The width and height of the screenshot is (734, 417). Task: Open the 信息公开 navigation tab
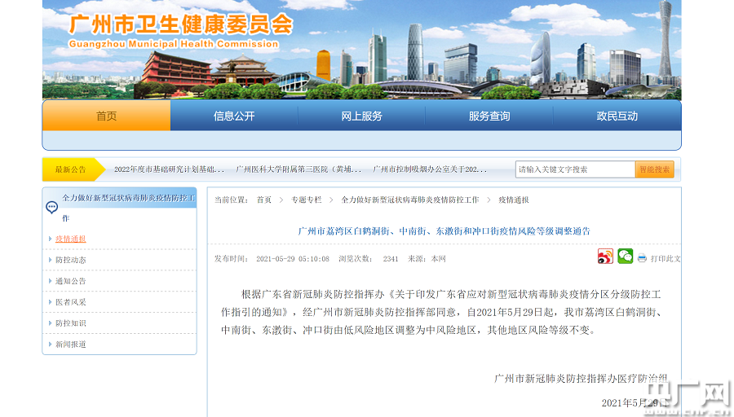pyautogui.click(x=234, y=116)
